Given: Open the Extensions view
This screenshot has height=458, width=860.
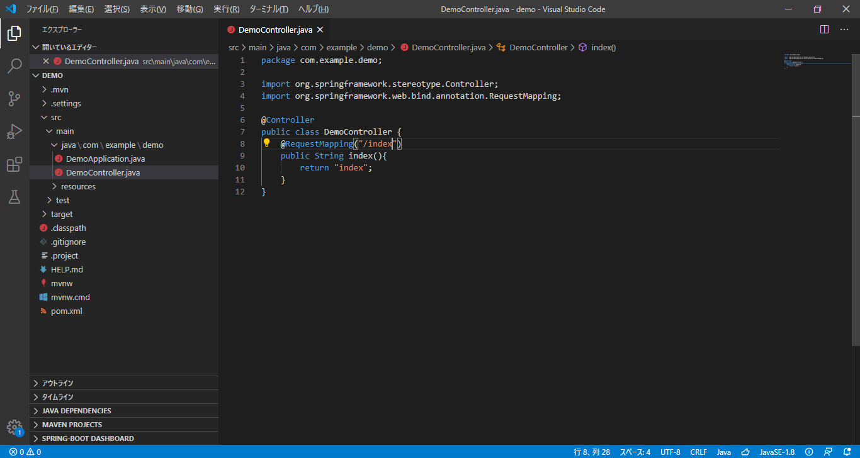Looking at the screenshot, I should (14, 164).
